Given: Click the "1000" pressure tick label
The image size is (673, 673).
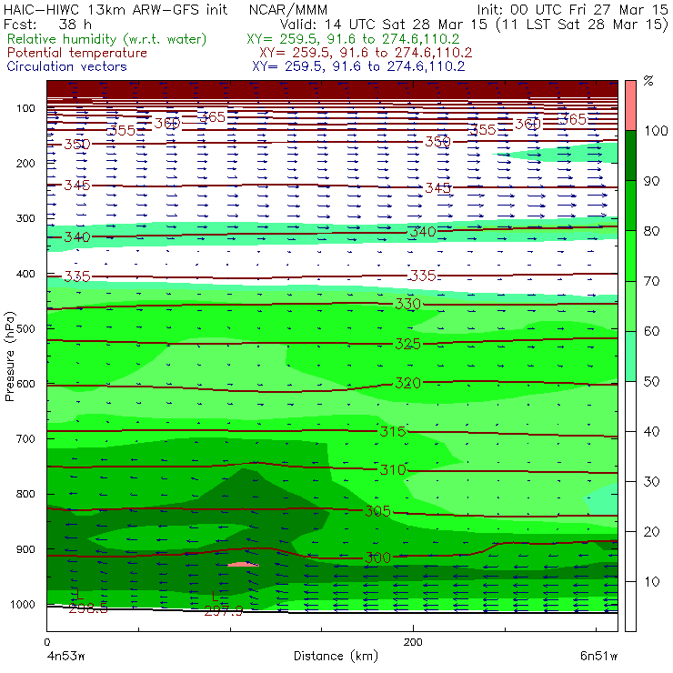Looking at the screenshot, I should tap(22, 604).
